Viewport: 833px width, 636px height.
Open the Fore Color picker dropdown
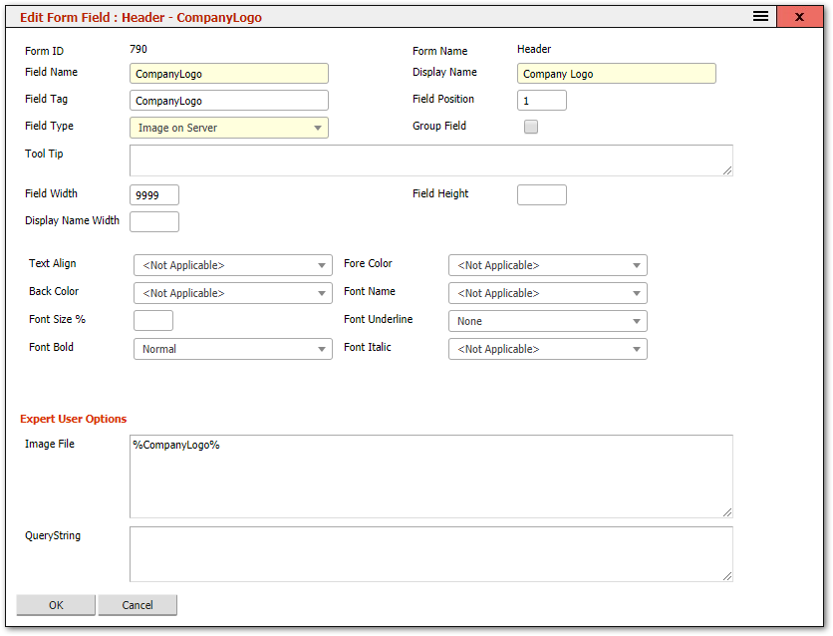(547, 265)
